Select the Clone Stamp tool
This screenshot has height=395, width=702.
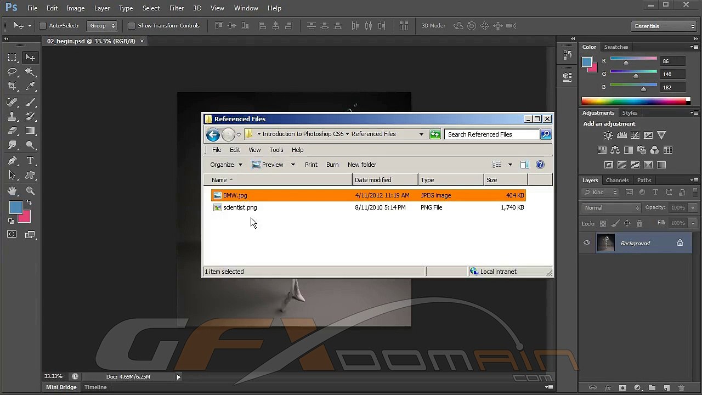pos(12,116)
